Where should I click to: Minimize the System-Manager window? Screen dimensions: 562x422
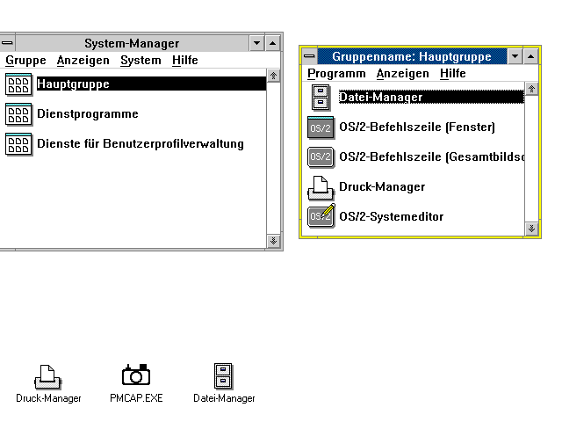pos(256,43)
